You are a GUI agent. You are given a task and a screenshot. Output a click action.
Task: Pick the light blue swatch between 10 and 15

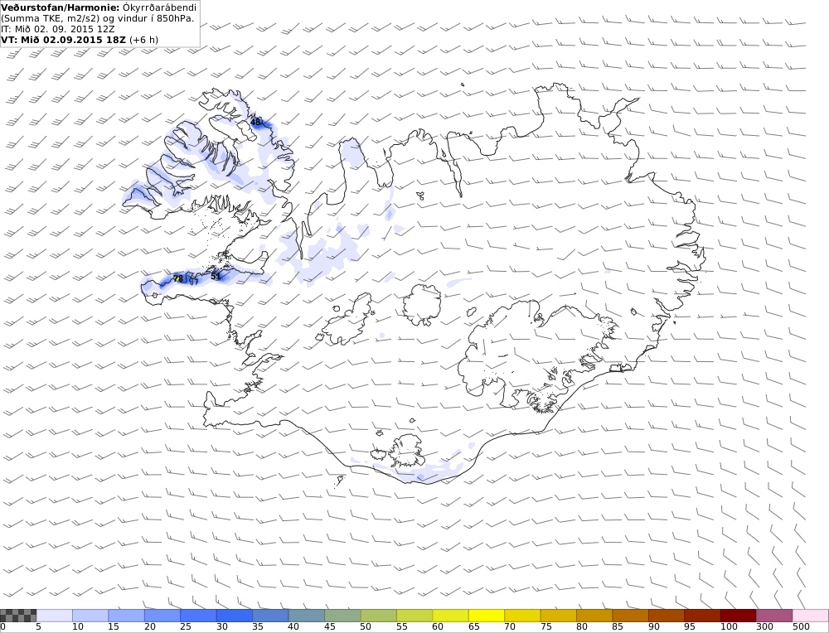point(90,615)
